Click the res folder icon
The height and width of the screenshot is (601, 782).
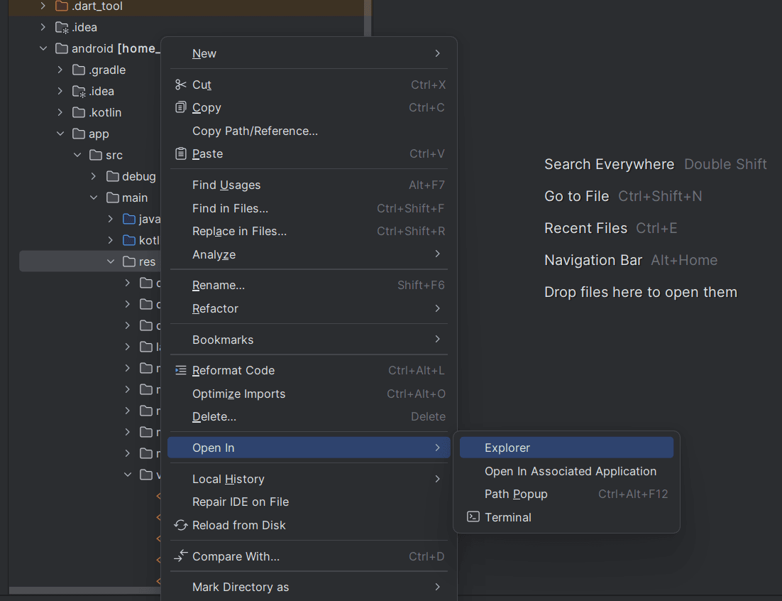coord(129,261)
